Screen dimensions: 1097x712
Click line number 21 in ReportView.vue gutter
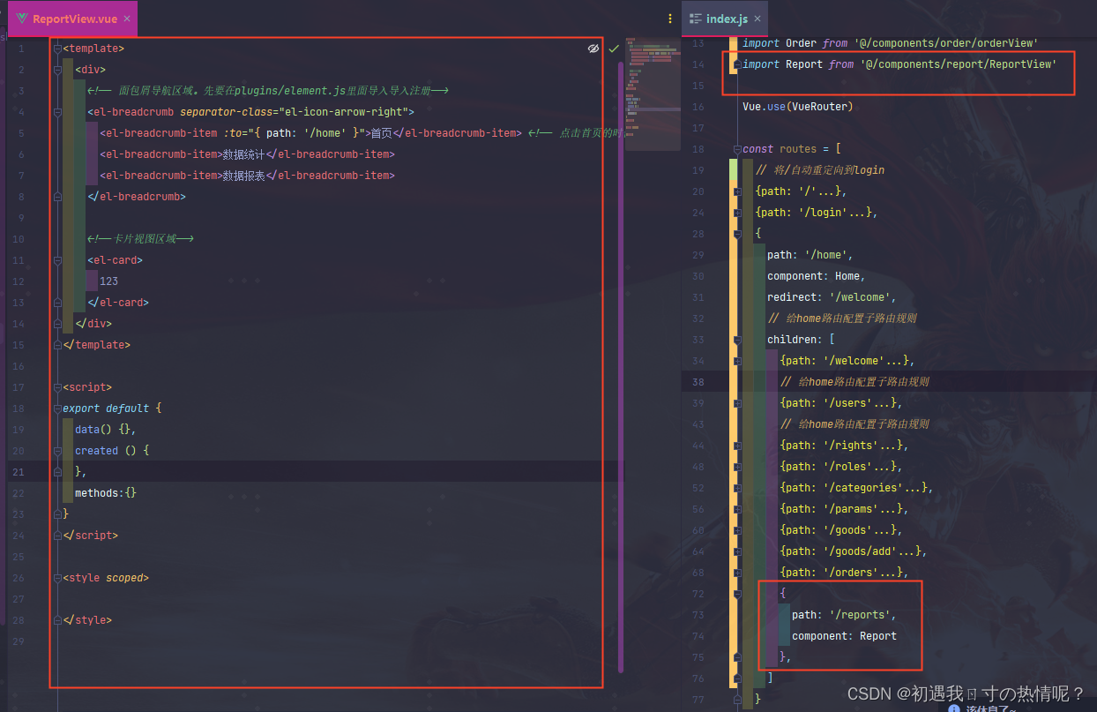19,472
